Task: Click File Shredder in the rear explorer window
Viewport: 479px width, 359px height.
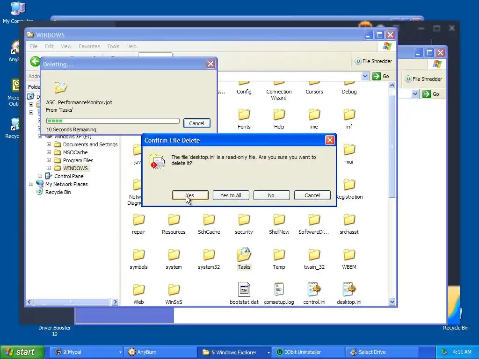Action: pos(423,79)
